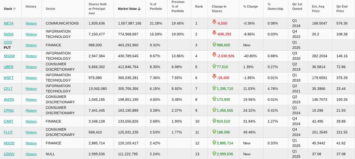Click the green up arrow in UBER row
Viewport: 355px width, 159px height.
214,66
